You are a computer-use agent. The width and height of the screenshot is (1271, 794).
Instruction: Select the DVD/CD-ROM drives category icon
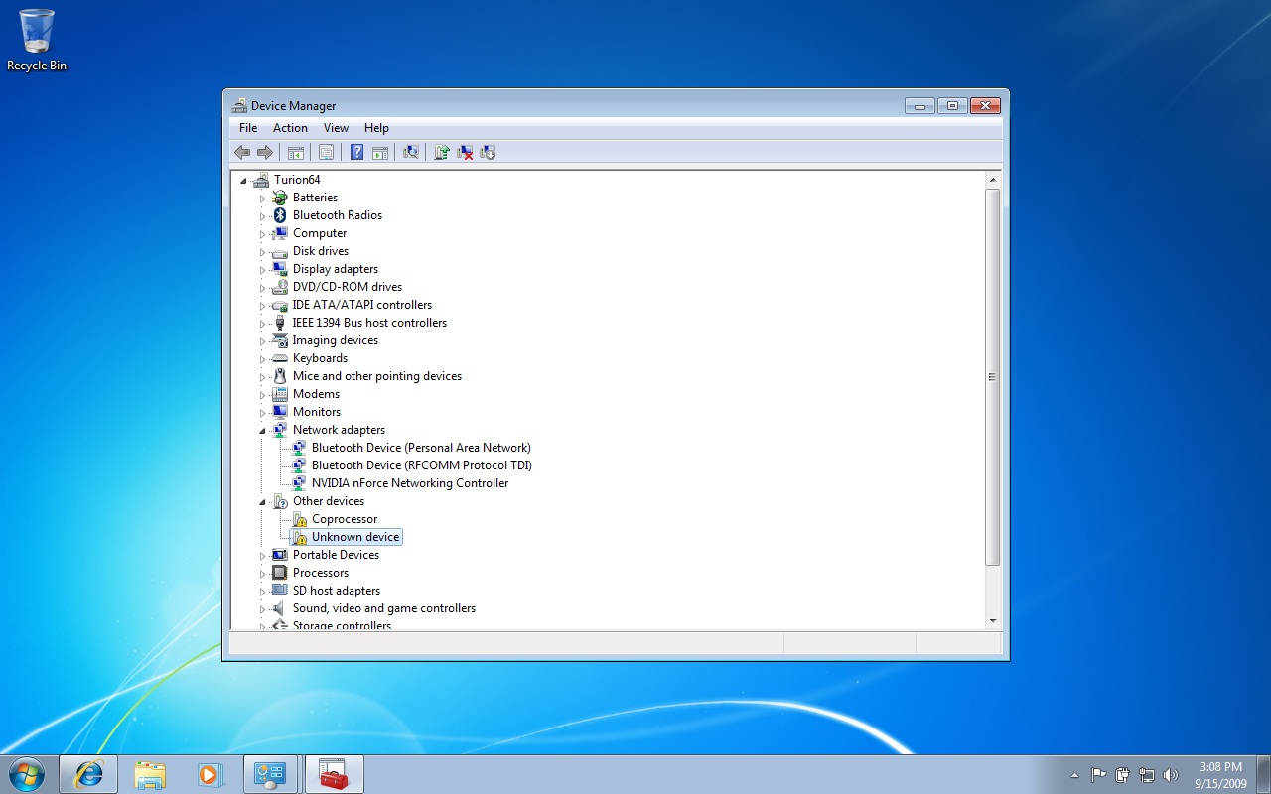click(280, 287)
